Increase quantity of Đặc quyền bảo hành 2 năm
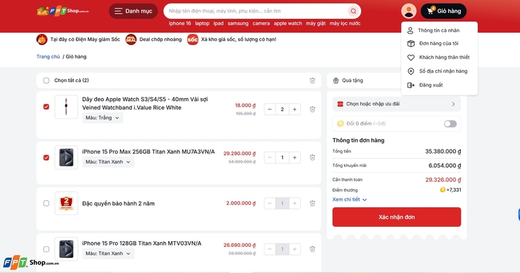The height and width of the screenshot is (273, 520). click(294, 203)
